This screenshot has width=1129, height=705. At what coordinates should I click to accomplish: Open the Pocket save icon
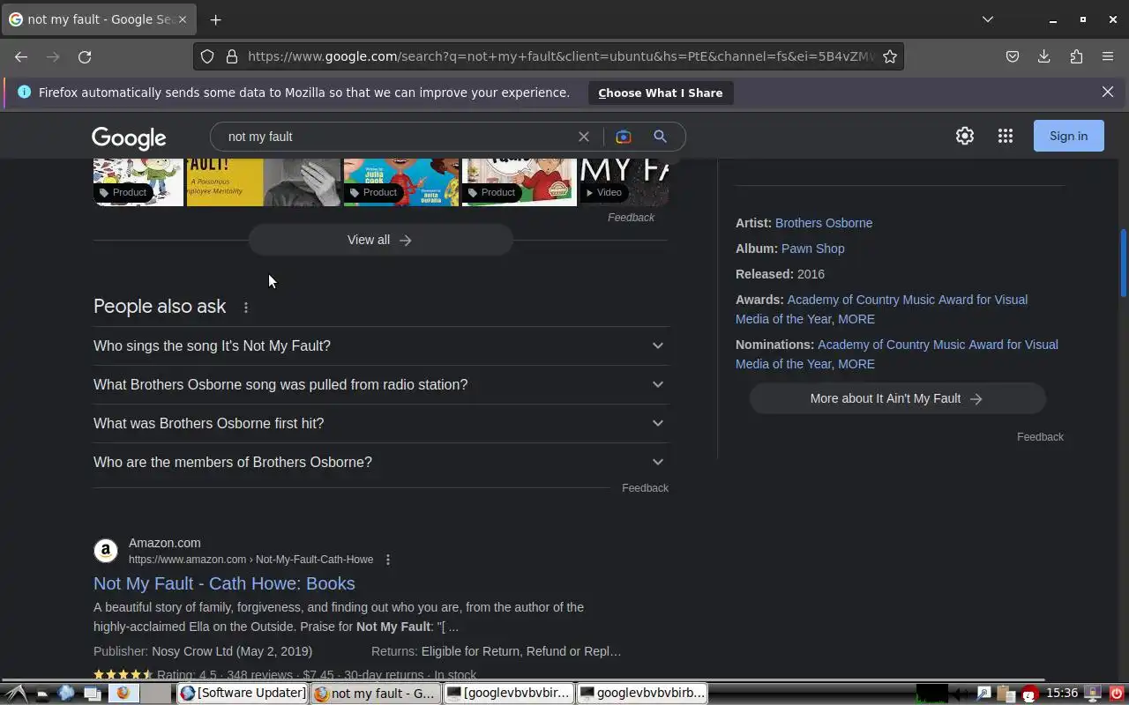pos(1013,56)
